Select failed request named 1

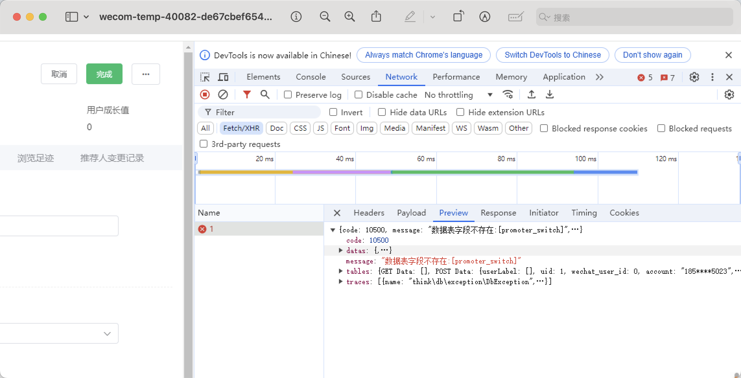(259, 229)
